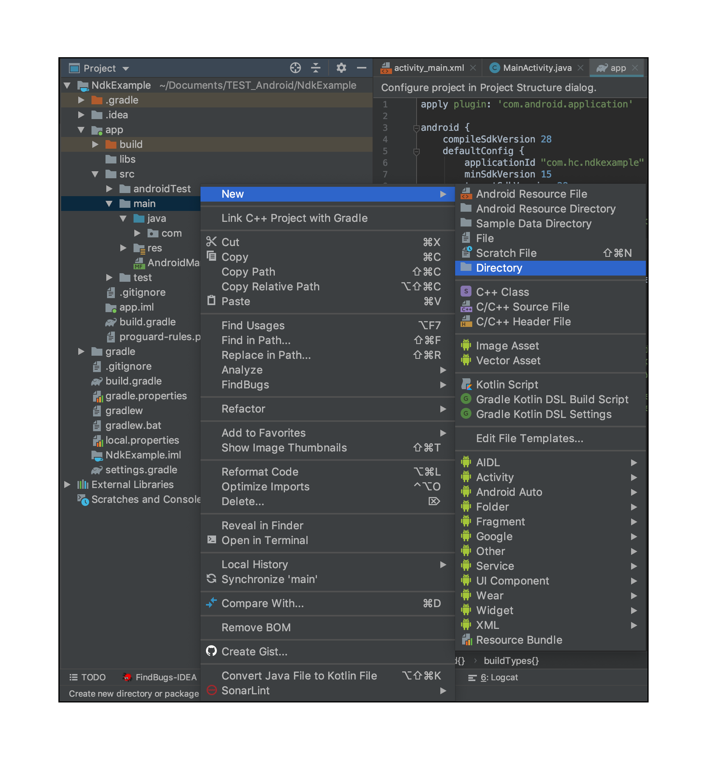Choose Sample Data Directory
This screenshot has height=762, width=707.
[x=550, y=223]
